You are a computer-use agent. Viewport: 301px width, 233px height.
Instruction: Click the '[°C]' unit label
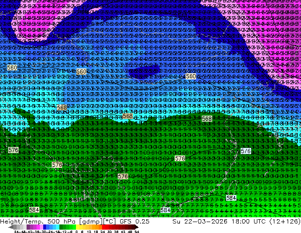[x=109, y=222]
